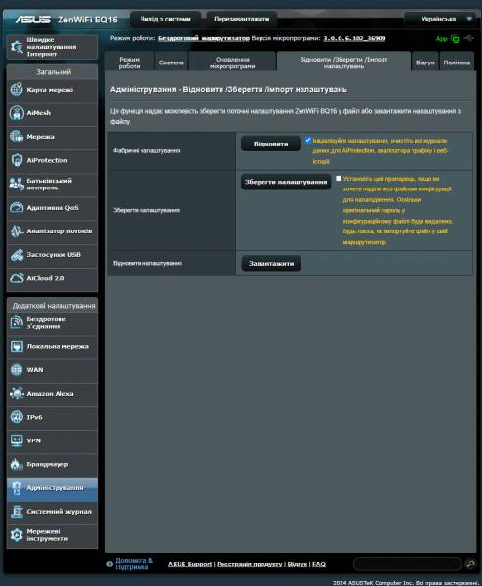Click the ASUS logo

coord(33,20)
